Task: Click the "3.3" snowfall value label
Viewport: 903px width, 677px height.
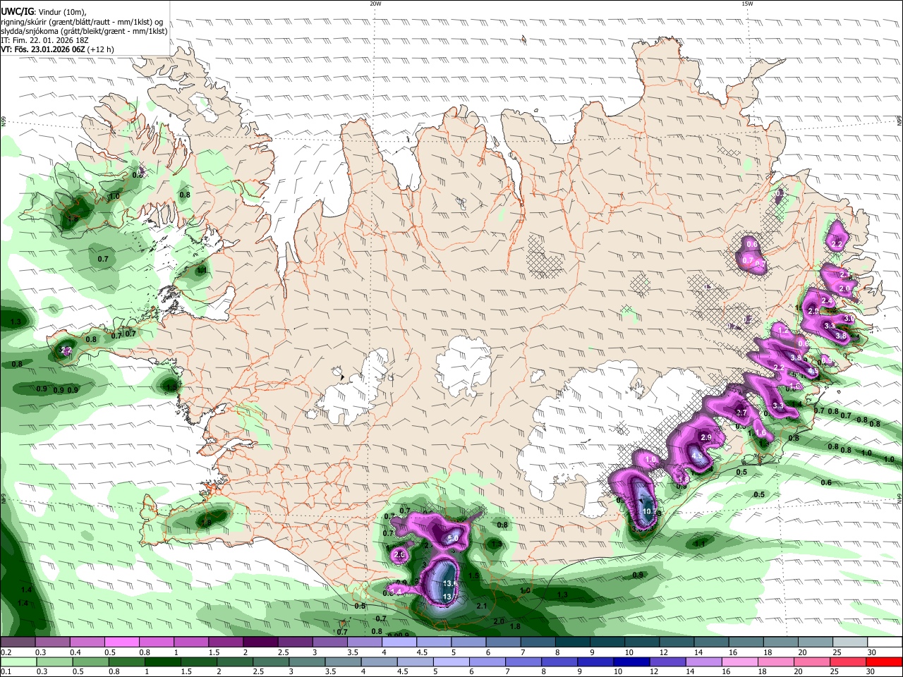Action: pos(778,405)
